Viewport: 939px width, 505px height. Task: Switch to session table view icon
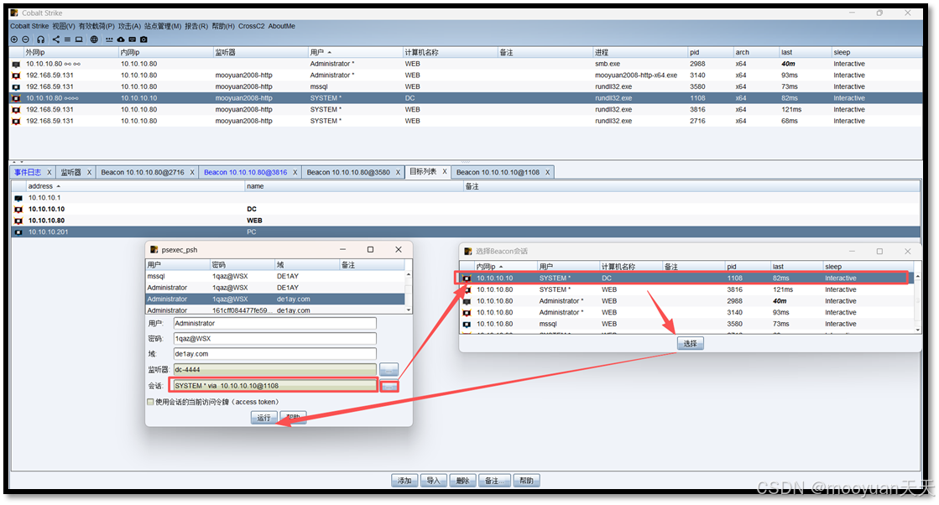pyautogui.click(x=67, y=39)
